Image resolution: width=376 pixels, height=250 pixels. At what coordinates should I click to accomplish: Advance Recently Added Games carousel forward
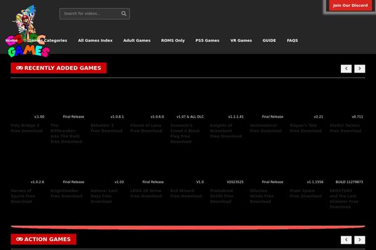[x=360, y=69]
